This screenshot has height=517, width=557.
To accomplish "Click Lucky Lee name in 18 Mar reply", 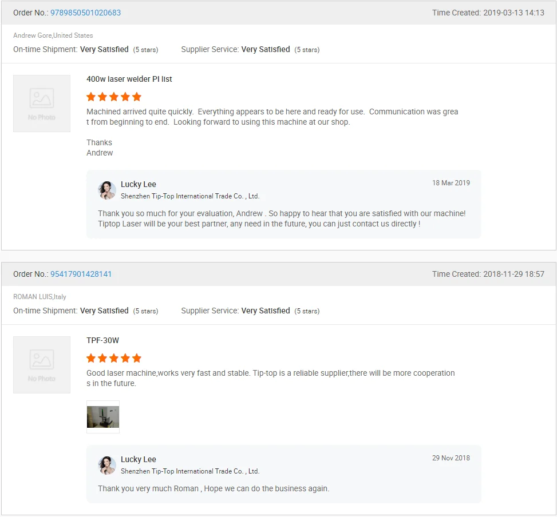I will pos(139,184).
